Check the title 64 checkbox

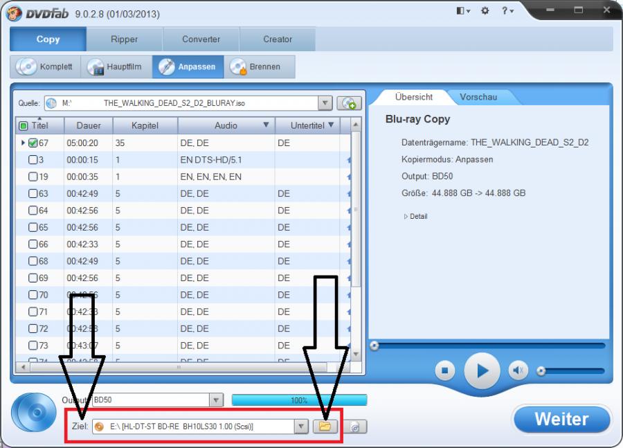[x=33, y=210]
